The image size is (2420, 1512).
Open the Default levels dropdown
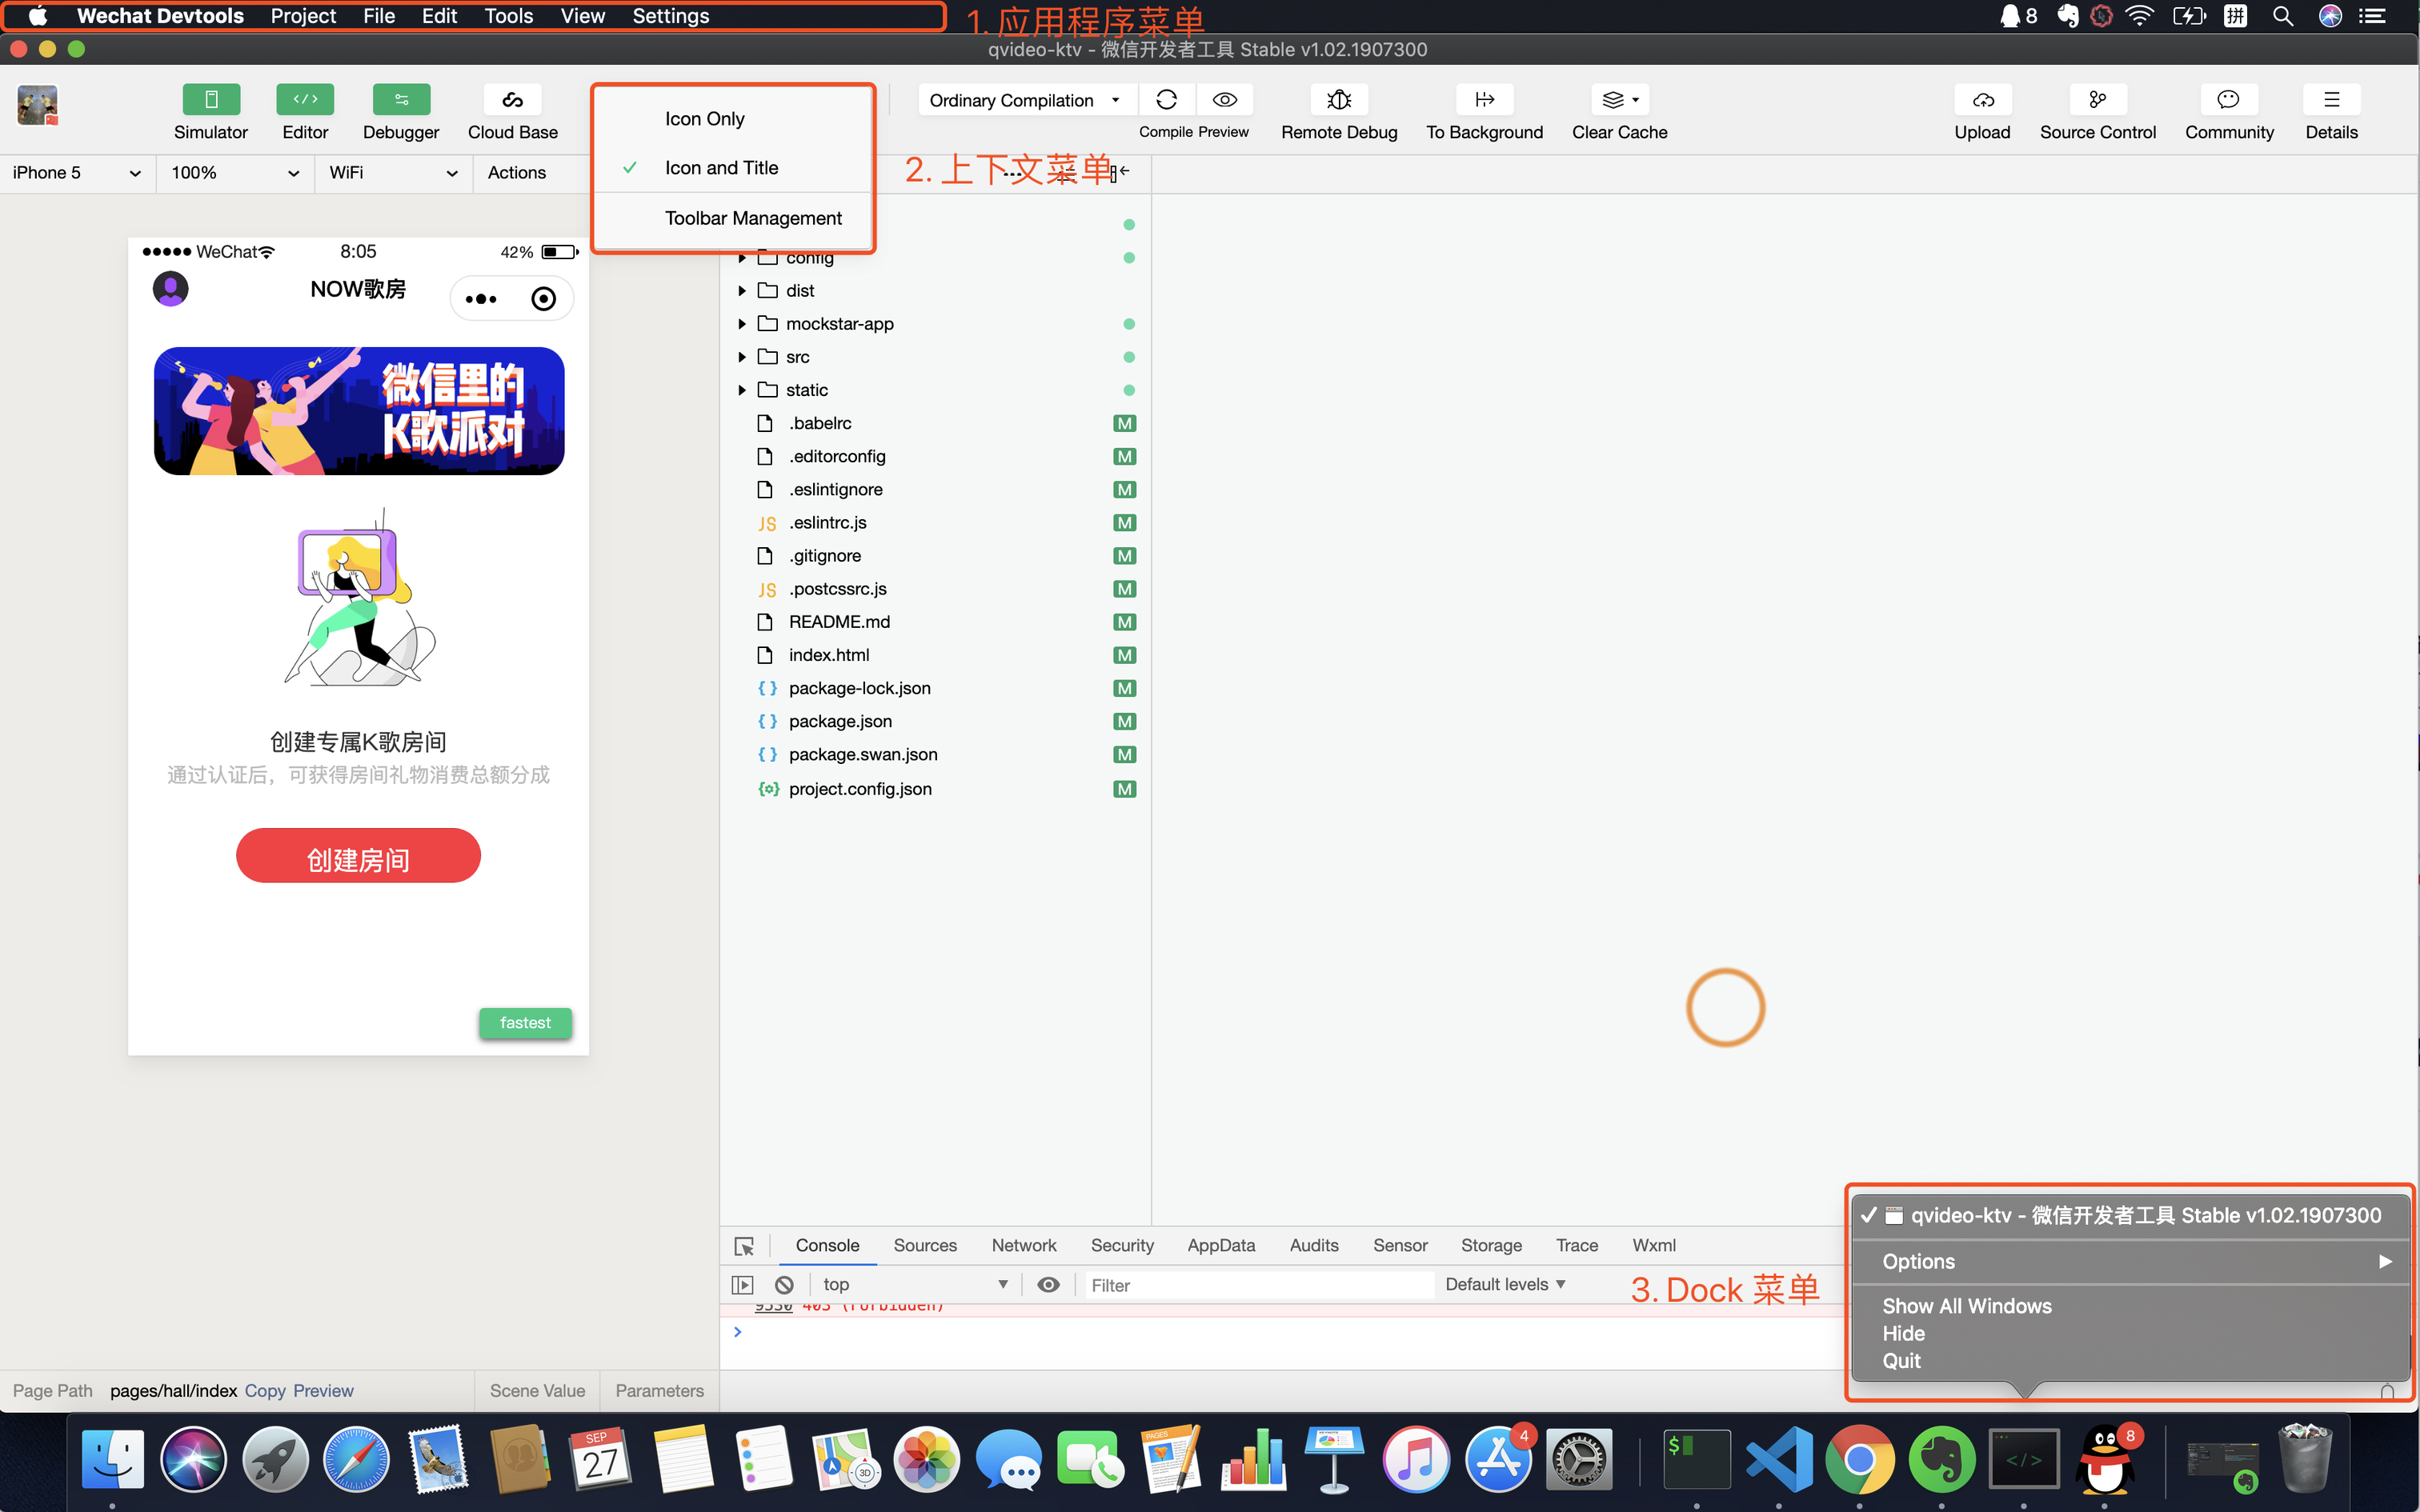[1505, 1285]
